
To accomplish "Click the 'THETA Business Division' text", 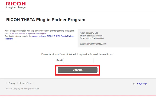I will pos(91,36).
